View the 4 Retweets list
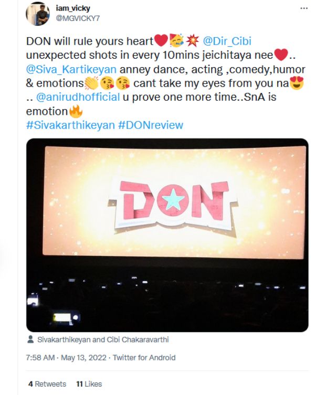The width and height of the screenshot is (315, 395). pos(47,384)
